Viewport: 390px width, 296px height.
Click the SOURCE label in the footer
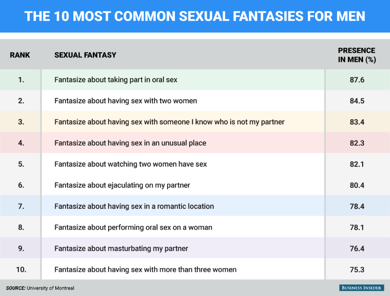click(16, 288)
